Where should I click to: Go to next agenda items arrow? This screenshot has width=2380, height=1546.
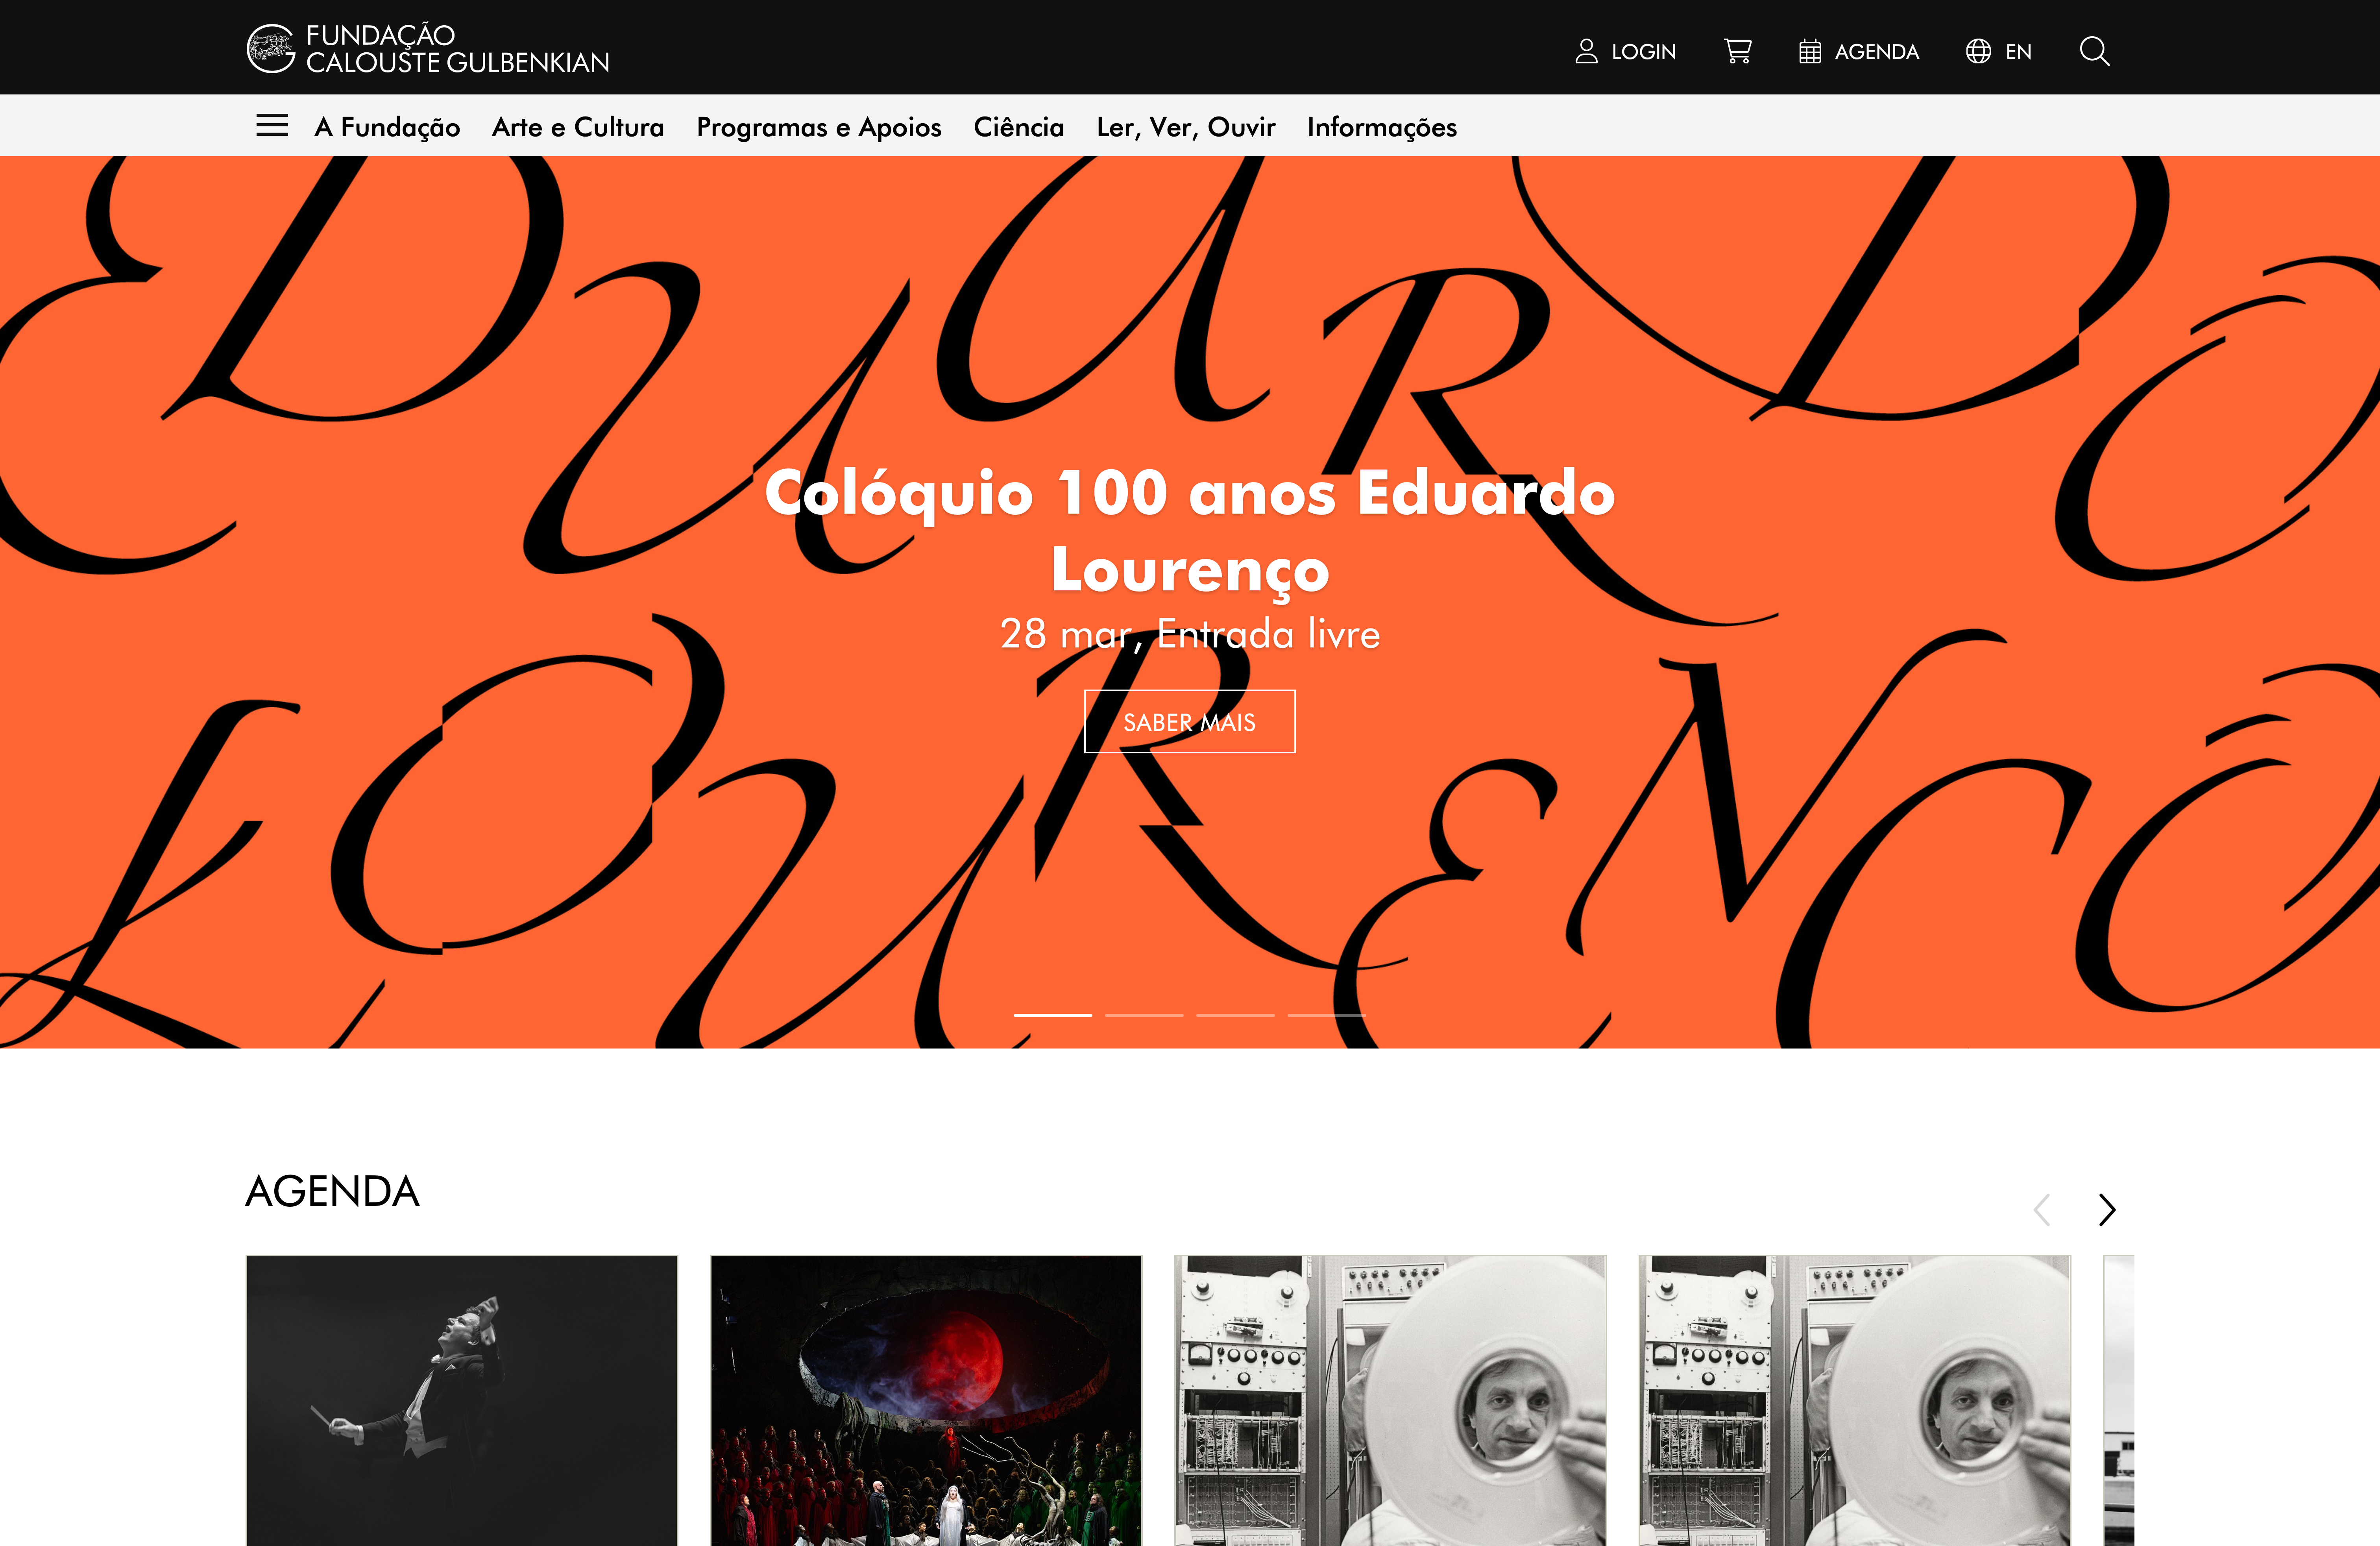tap(2107, 1209)
